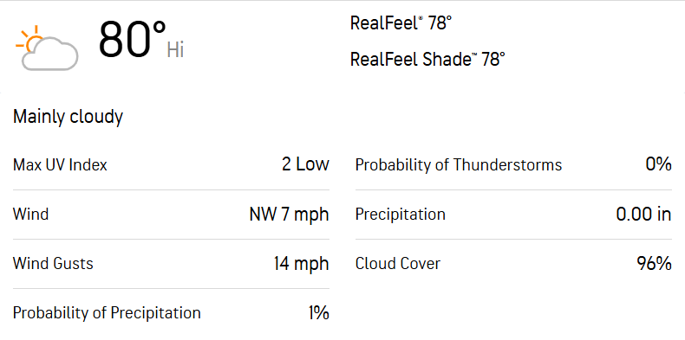Screen dimensions: 685x340
Task: Click the Probability of Thunderstorms label
Action: click(x=459, y=165)
